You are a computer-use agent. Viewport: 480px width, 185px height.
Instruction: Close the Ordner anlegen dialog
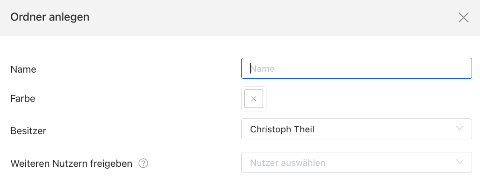click(x=464, y=18)
